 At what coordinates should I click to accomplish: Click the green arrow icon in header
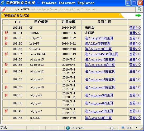138,15
